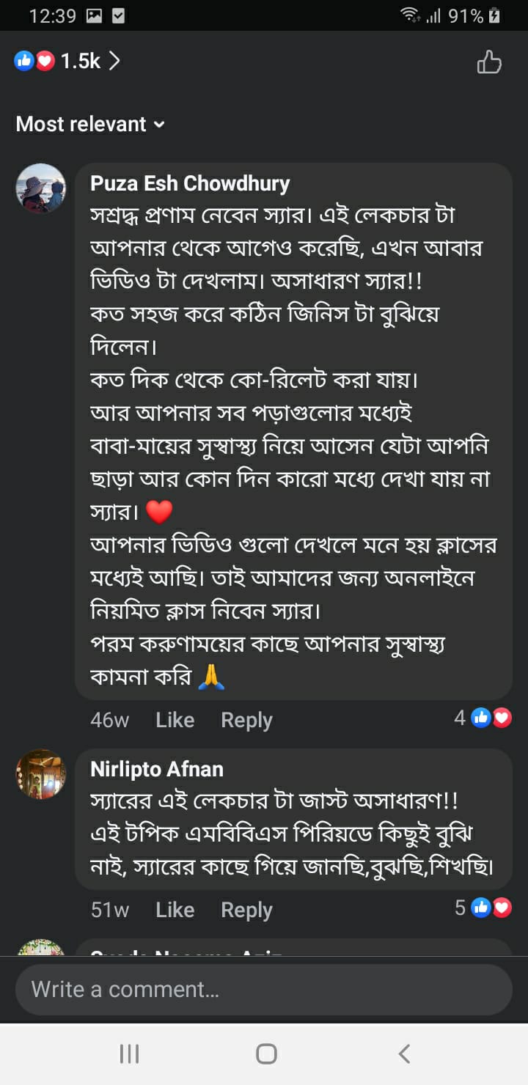Tap the reaction emoji icons beside 1.5k
528x1085 pixels.
34,62
